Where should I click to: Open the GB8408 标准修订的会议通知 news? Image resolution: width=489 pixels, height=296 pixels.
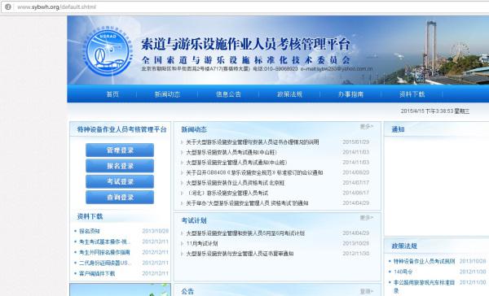coord(254,172)
